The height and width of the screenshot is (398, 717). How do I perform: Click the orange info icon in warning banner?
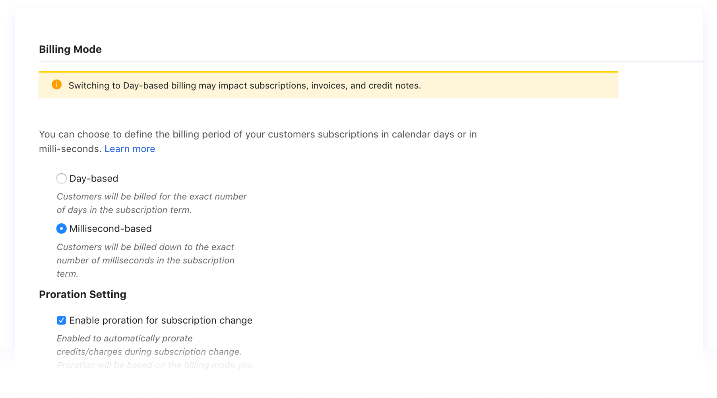[x=56, y=85]
